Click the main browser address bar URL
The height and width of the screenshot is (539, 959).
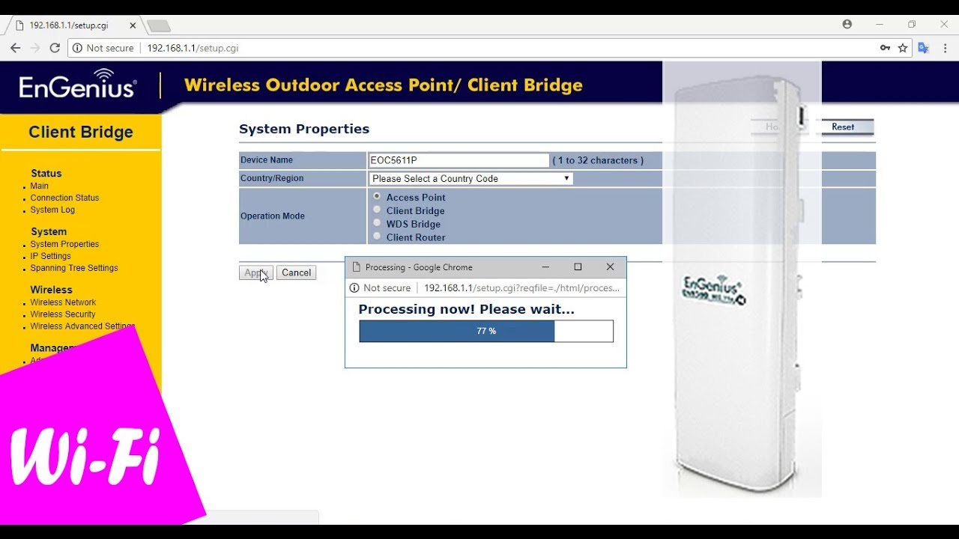pyautogui.click(x=193, y=48)
